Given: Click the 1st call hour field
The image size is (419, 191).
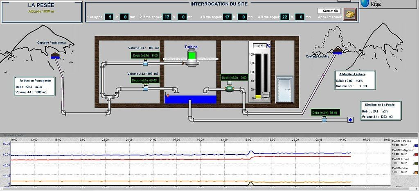Looking at the screenshot, I should (109, 17).
